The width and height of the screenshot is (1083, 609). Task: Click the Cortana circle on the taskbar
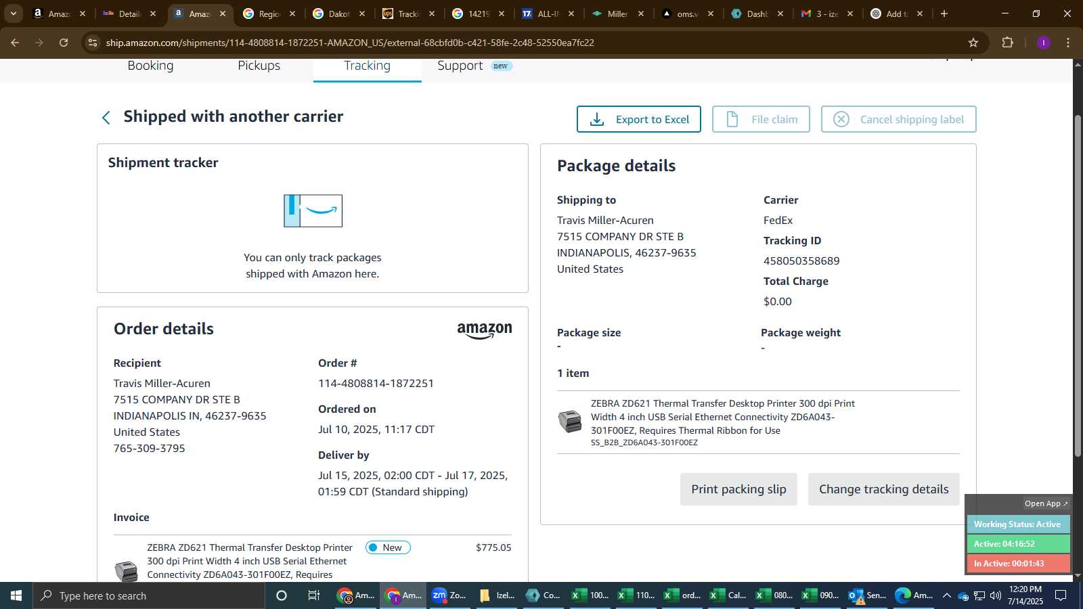pyautogui.click(x=282, y=595)
